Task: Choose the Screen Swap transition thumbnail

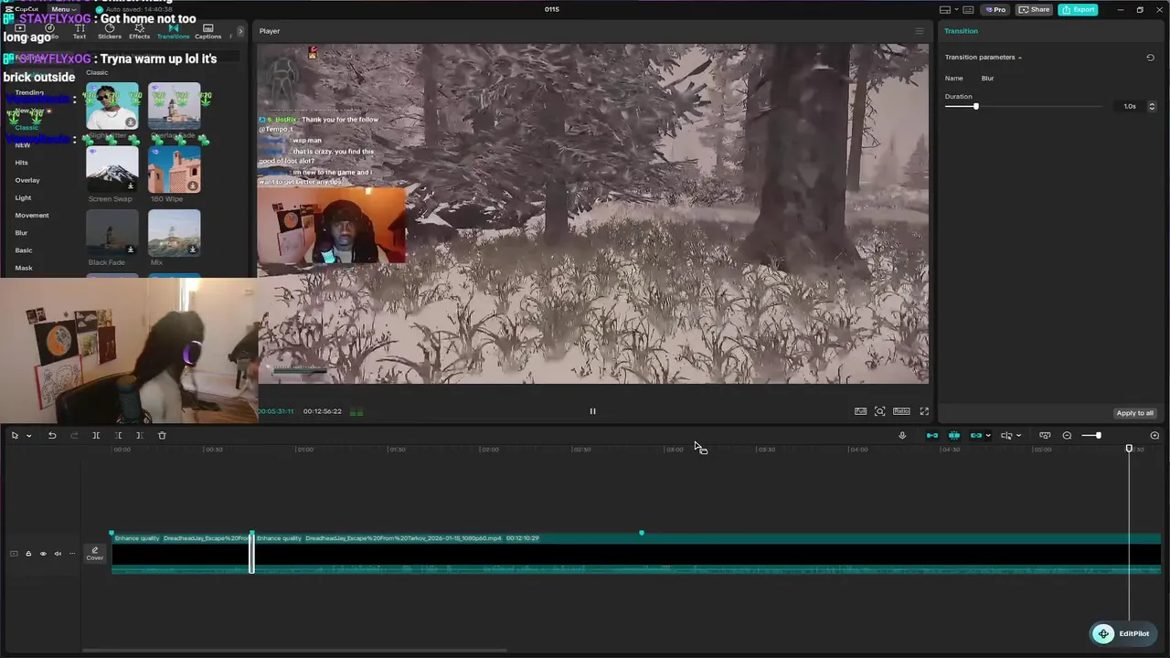Action: click(x=112, y=169)
